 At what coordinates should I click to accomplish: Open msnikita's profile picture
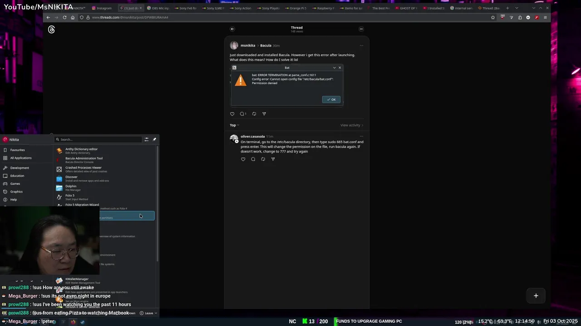click(234, 45)
